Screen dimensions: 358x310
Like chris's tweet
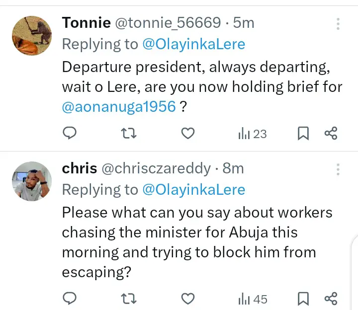(187, 299)
